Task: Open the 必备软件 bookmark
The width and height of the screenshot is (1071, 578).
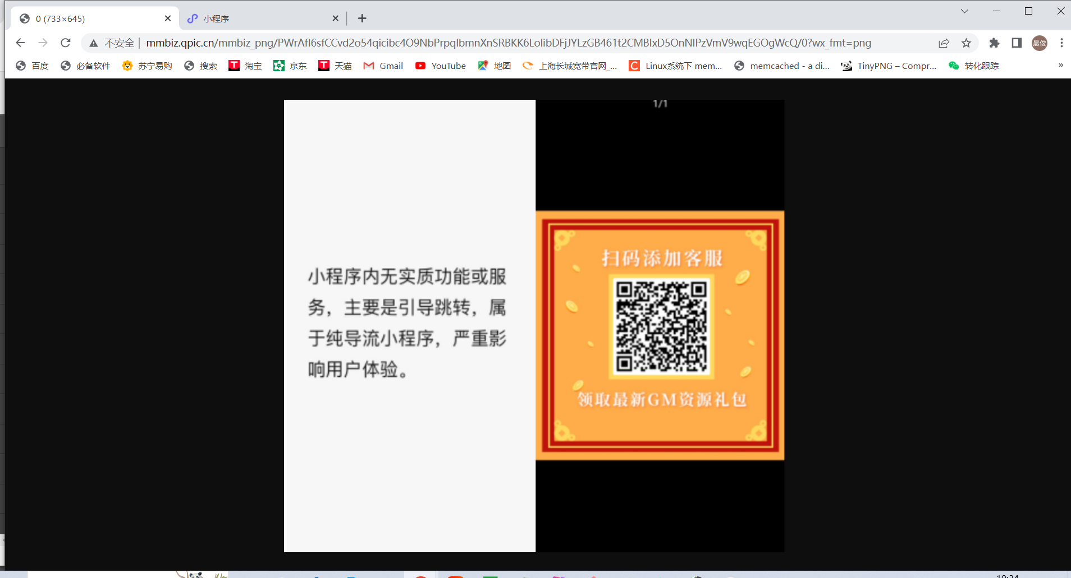Action: [x=86, y=66]
